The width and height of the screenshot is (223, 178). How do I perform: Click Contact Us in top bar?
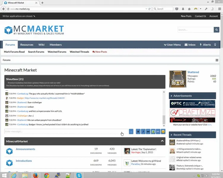click(x=200, y=16)
